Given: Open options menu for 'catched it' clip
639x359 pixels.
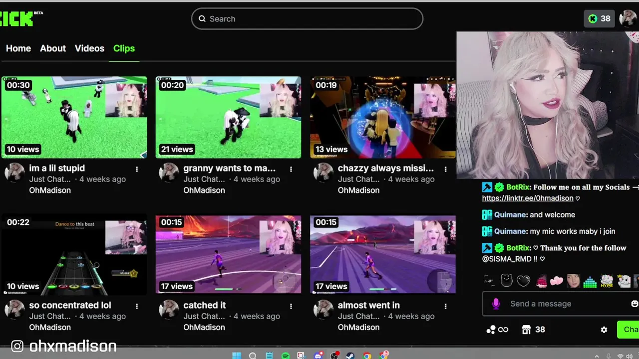Looking at the screenshot, I should click(291, 306).
